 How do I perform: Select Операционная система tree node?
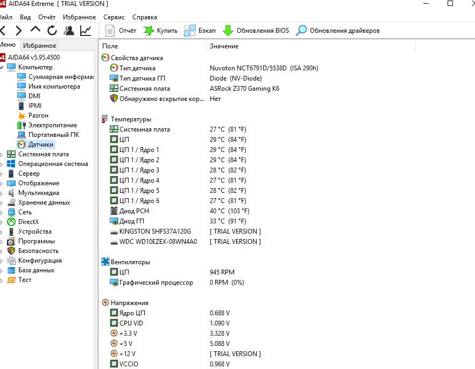coord(53,164)
